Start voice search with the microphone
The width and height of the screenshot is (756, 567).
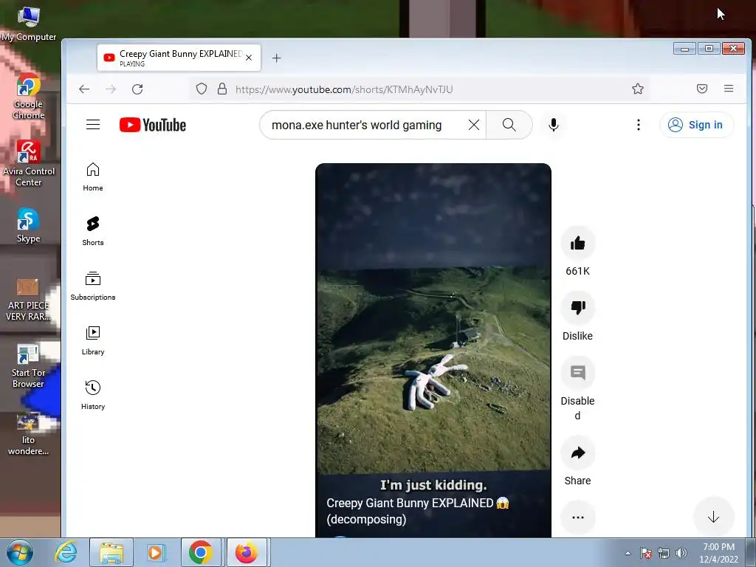point(554,125)
